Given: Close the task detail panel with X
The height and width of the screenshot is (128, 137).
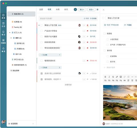Looking at the screenshot, I should coord(104,10).
